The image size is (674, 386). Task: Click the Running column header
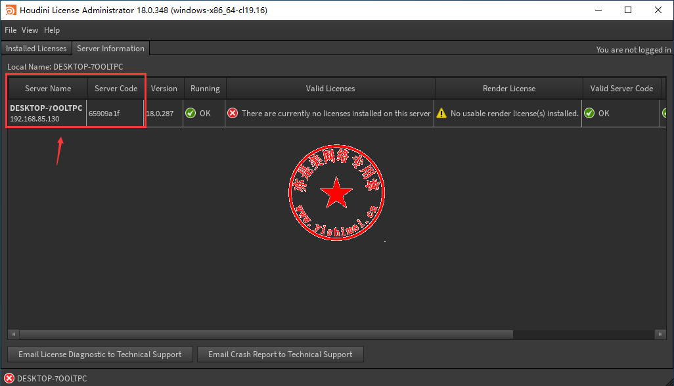(205, 89)
